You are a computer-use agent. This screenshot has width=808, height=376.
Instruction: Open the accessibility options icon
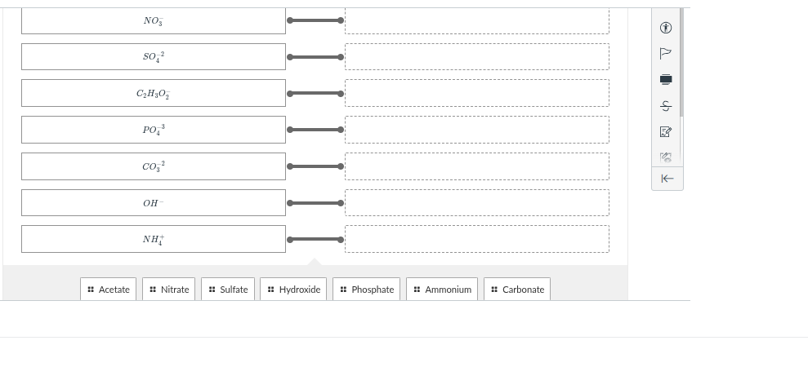tap(666, 28)
